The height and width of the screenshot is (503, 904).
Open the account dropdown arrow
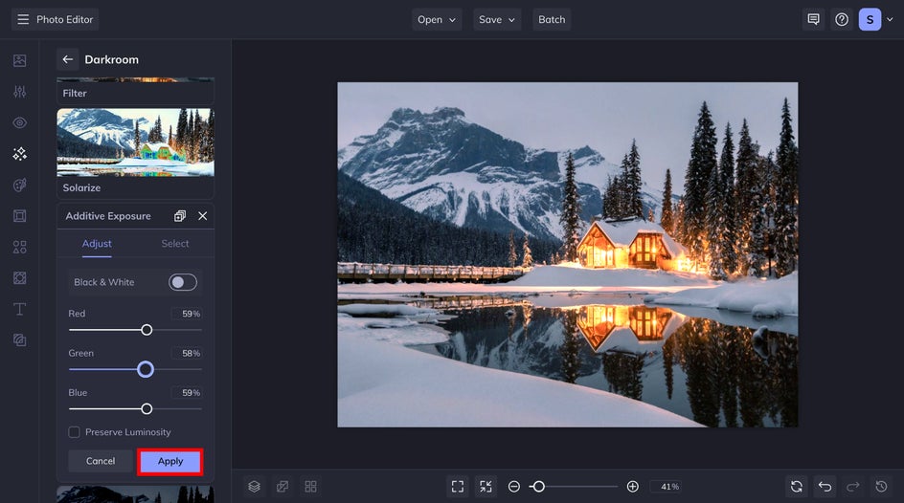890,19
